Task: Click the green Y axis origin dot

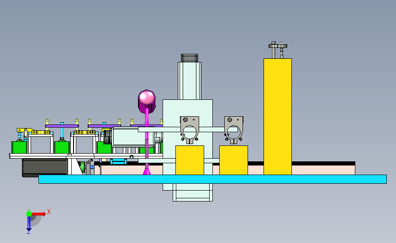Action: tap(29, 214)
